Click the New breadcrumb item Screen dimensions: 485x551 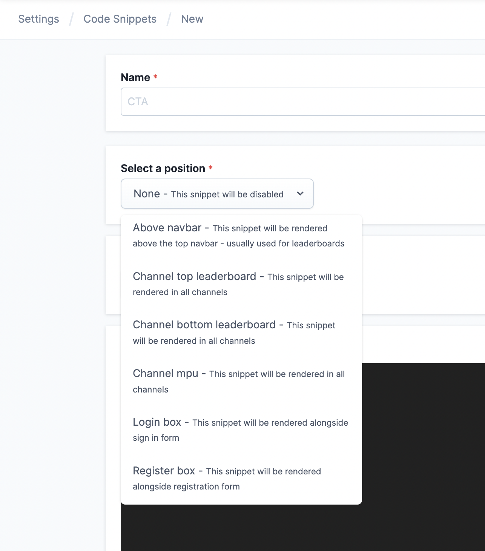point(192,19)
